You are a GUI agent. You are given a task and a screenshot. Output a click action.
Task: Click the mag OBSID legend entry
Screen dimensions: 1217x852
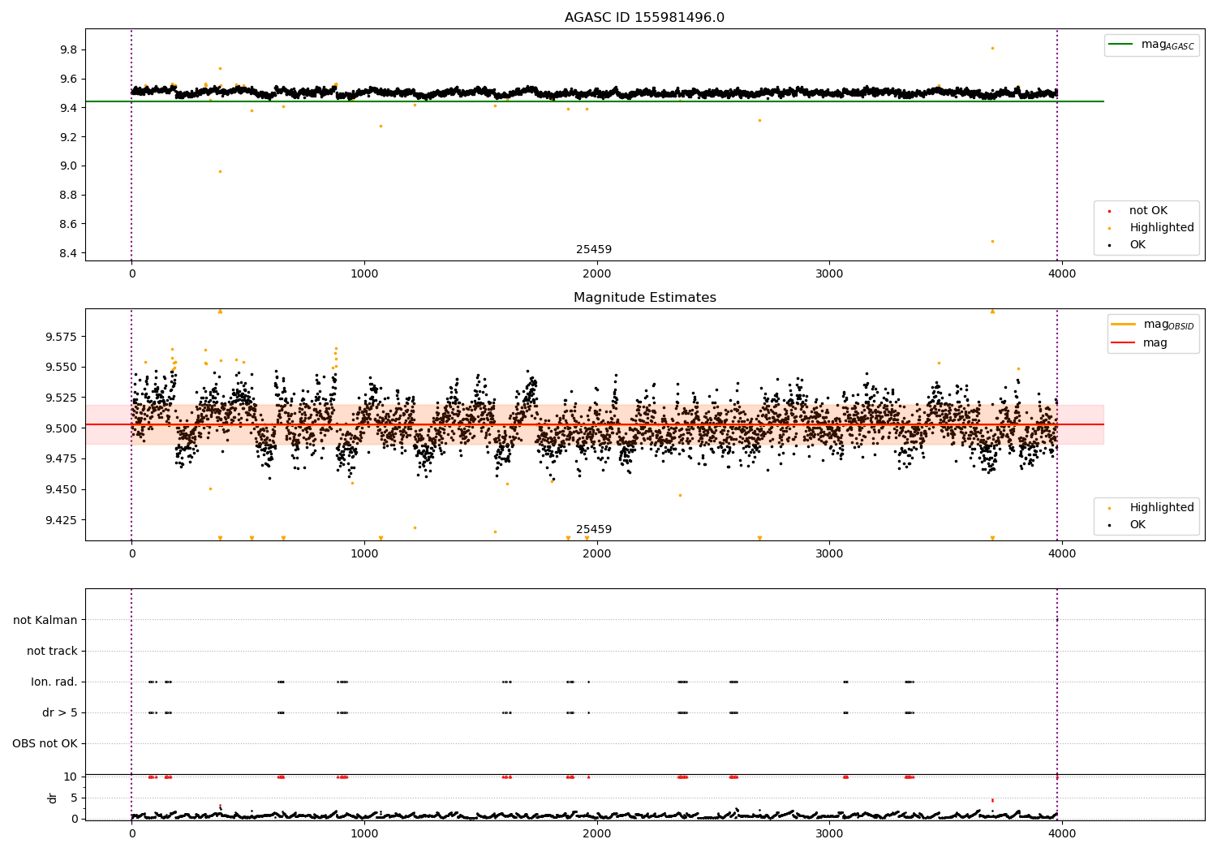click(1153, 325)
